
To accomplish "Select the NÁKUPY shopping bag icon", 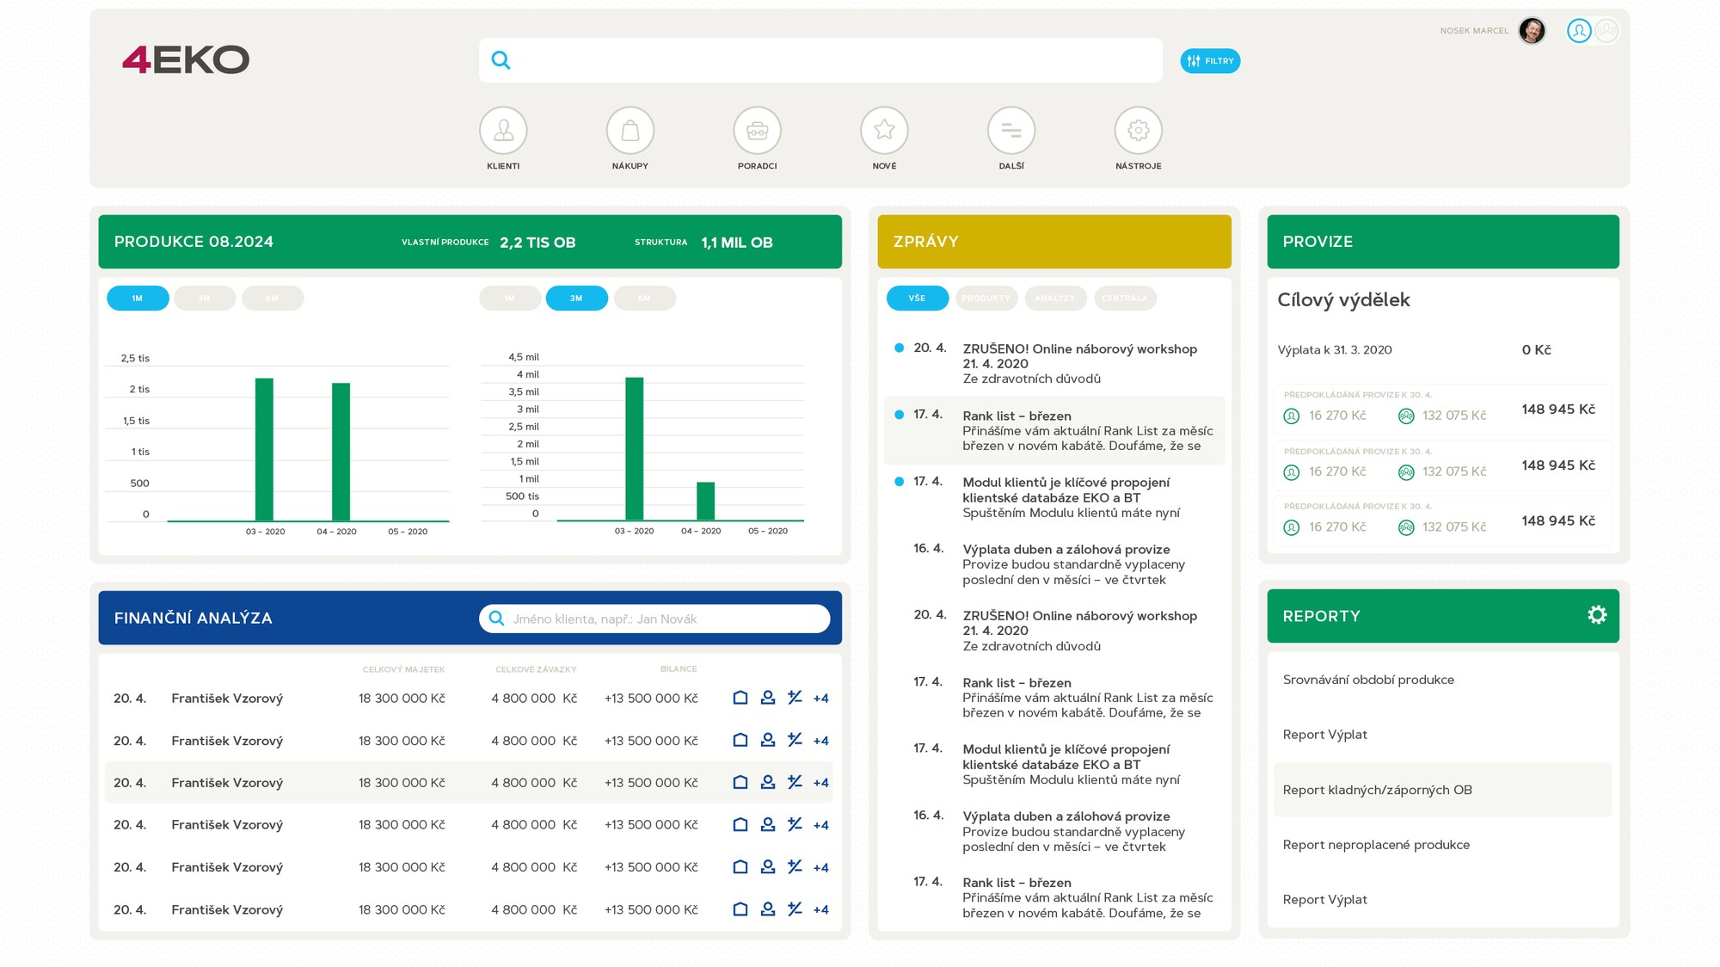I will click(630, 130).
